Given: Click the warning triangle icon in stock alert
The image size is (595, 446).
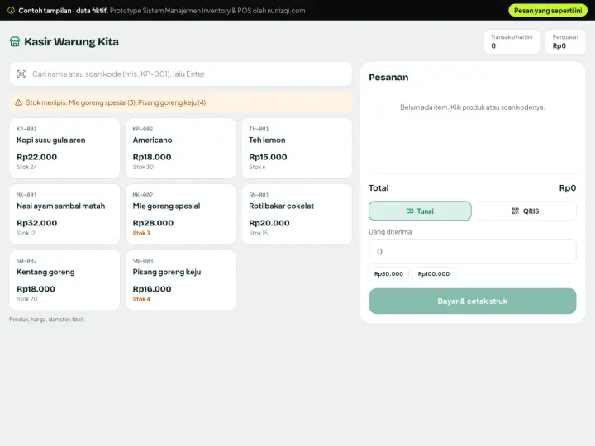Looking at the screenshot, I should (x=18, y=102).
